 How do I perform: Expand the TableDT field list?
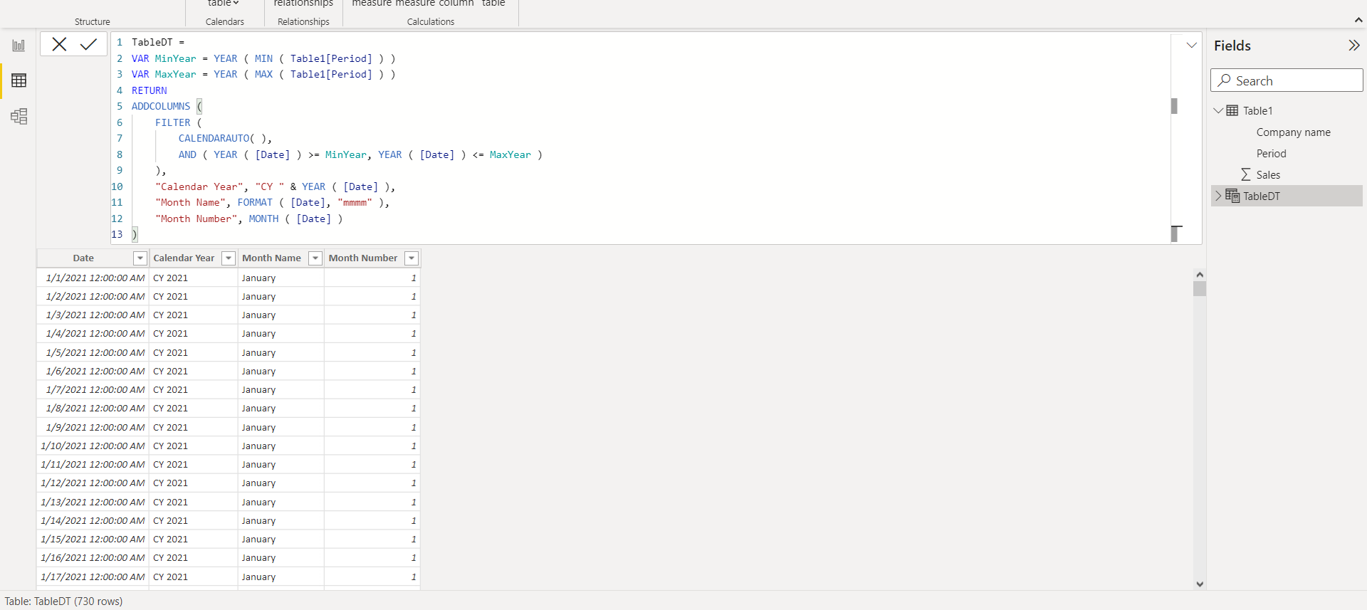[1218, 196]
